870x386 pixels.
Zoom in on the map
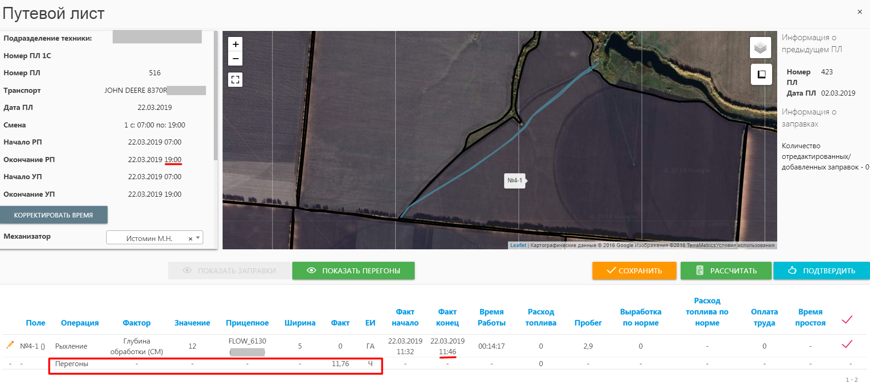(236, 44)
